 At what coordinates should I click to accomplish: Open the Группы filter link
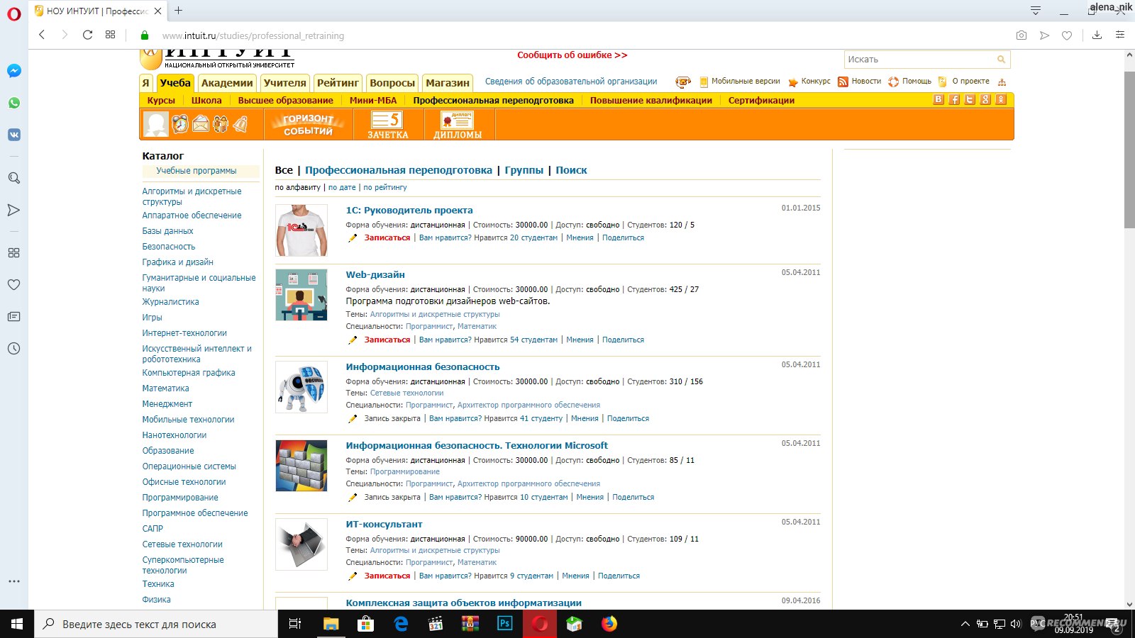click(524, 170)
